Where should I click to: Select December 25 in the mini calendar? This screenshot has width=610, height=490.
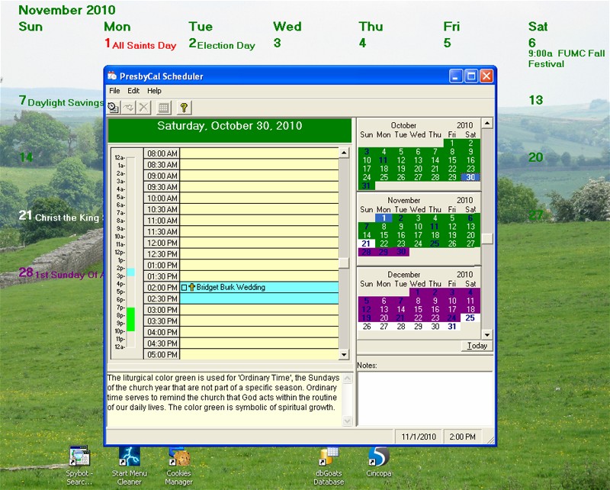tap(470, 318)
